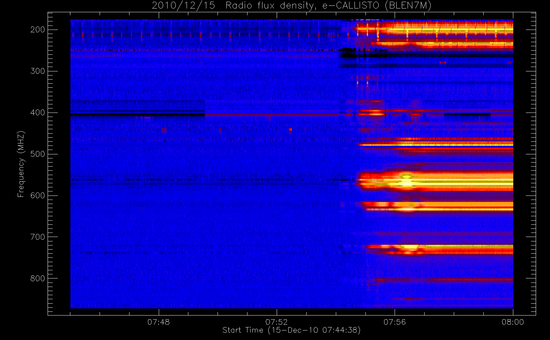Click the 'Start Time (15-Dec-10 07:44:38)' axis label
This screenshot has width=550, height=340.
tap(291, 330)
